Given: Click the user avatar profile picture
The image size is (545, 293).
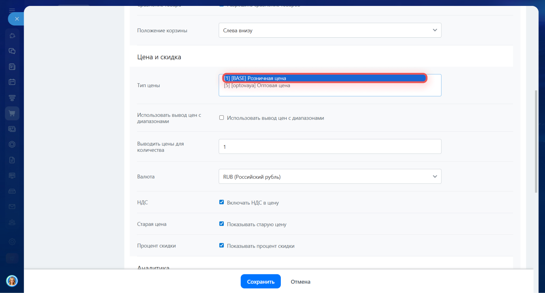Looking at the screenshot, I should tap(12, 281).
